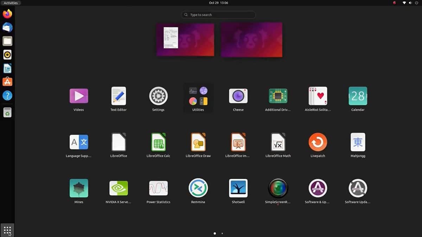Open Language Support
This screenshot has width=422, height=237.
pyautogui.click(x=79, y=142)
